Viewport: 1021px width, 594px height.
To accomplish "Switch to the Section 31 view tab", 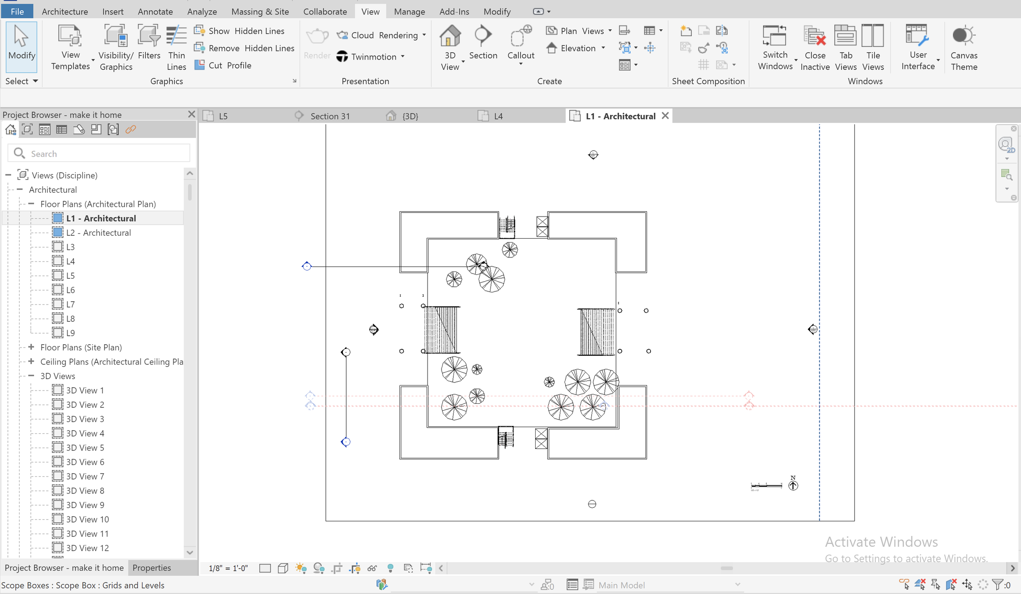I will coord(330,116).
